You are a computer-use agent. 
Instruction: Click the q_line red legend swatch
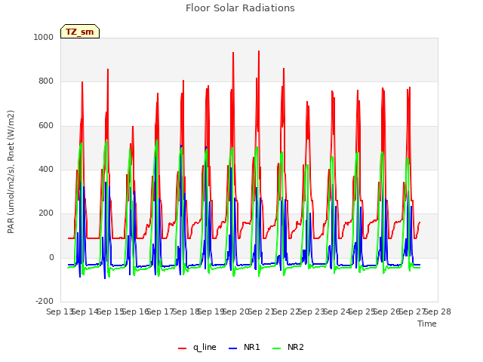coord(182,348)
